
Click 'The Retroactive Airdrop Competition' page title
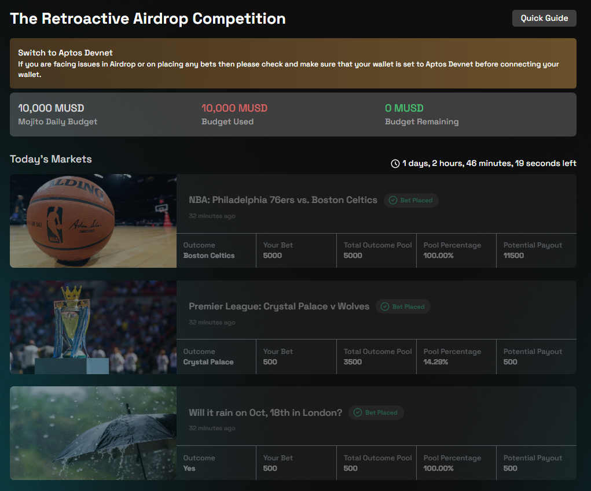click(x=148, y=19)
